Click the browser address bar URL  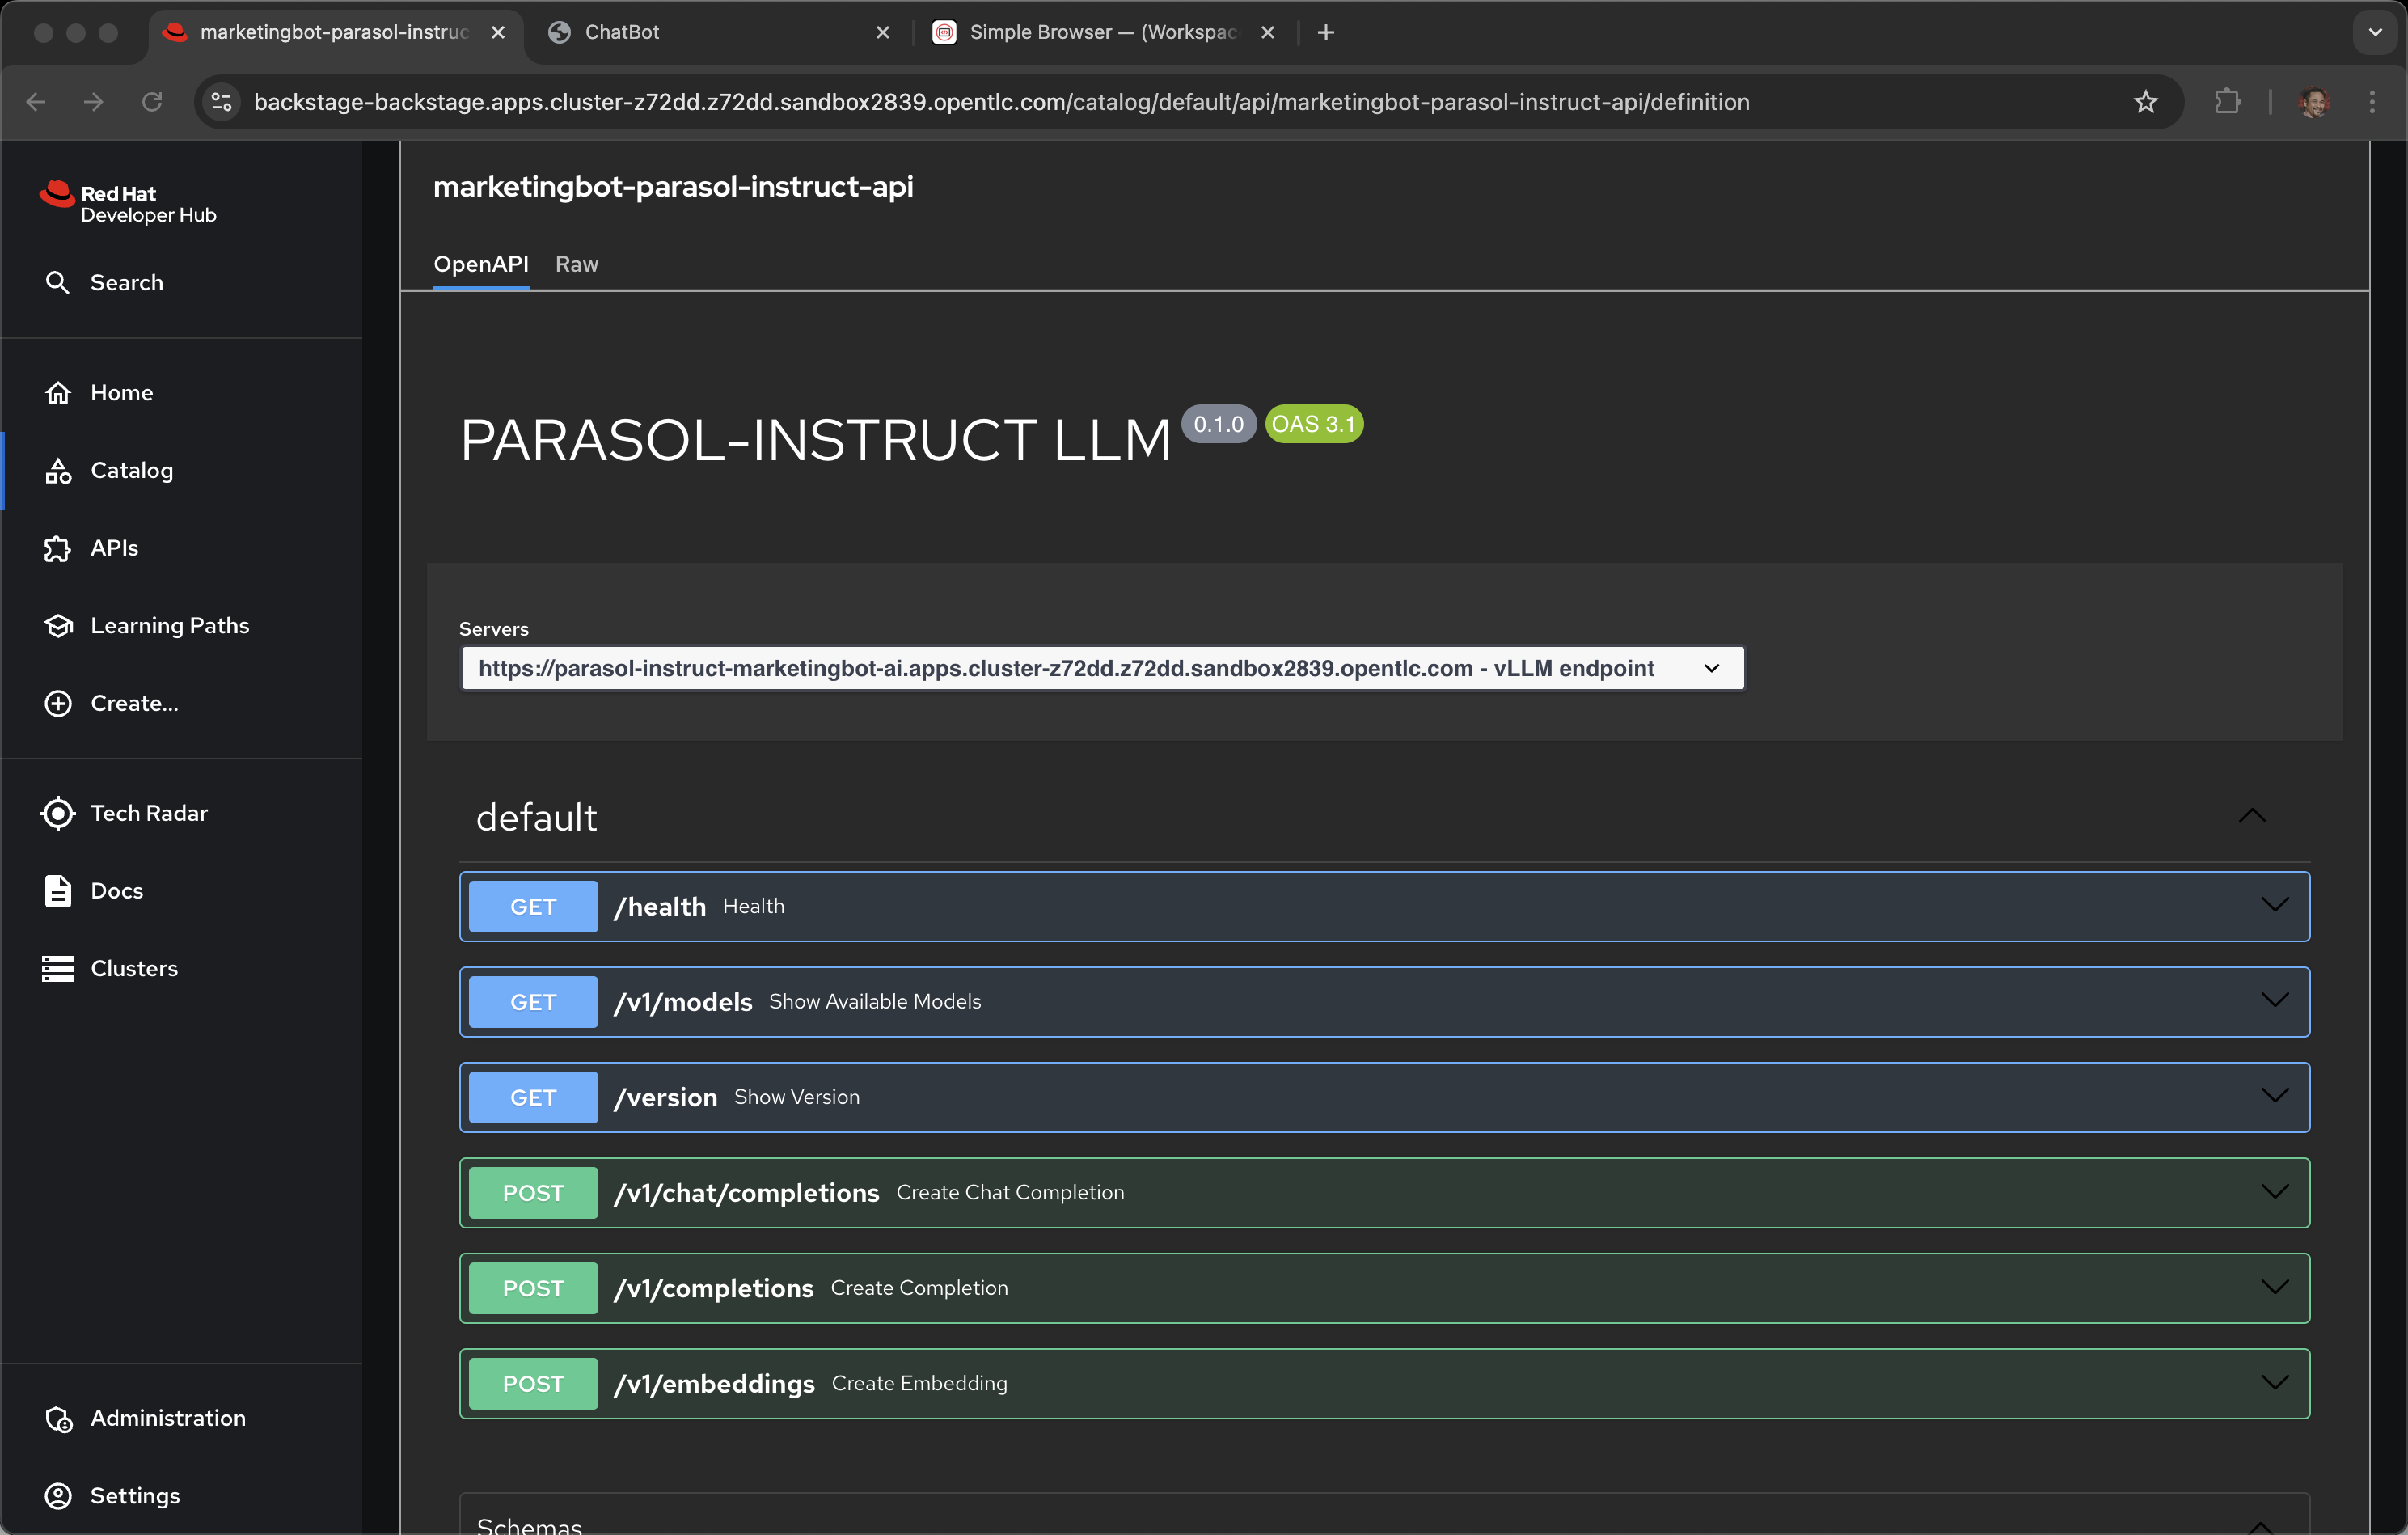point(1000,102)
